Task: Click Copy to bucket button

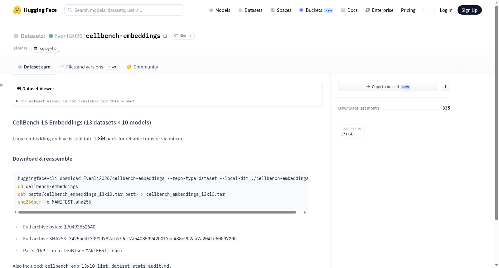Action: [388, 87]
